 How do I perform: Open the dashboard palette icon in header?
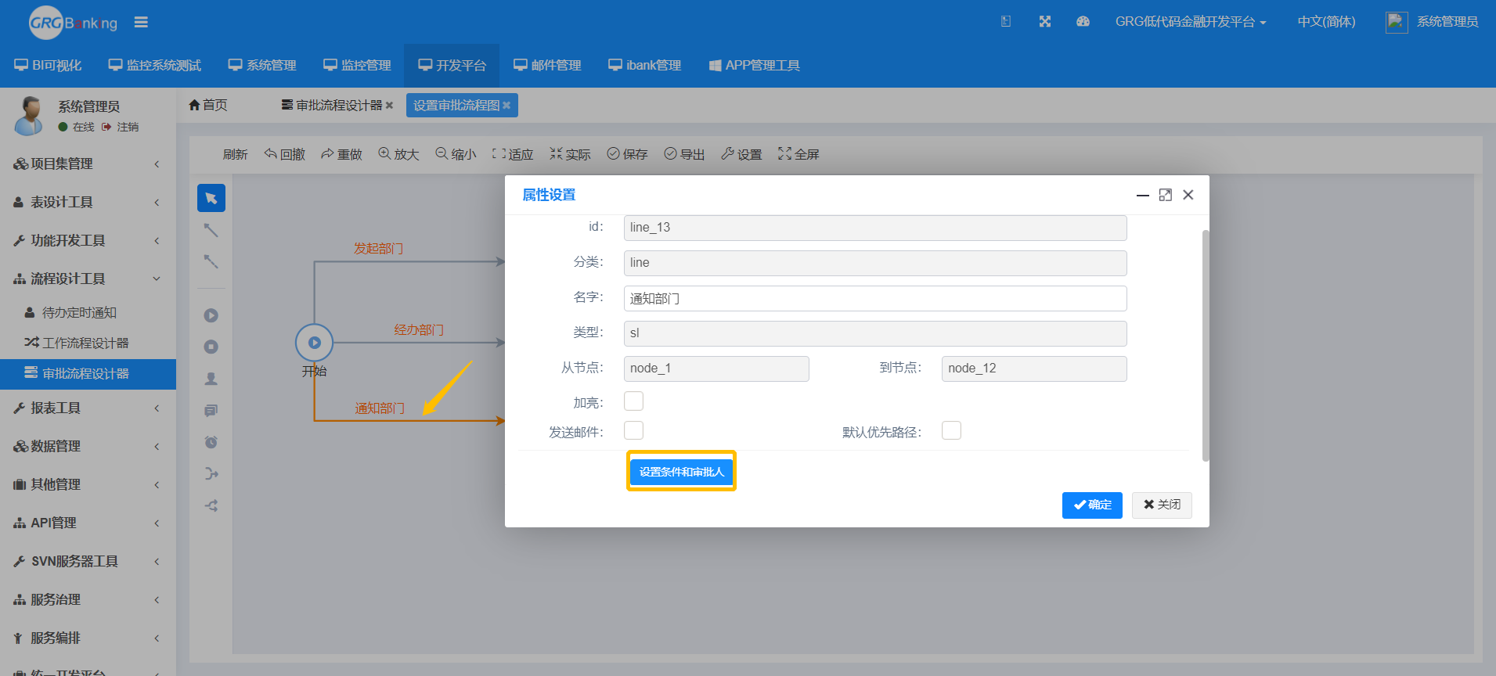pyautogui.click(x=1083, y=22)
